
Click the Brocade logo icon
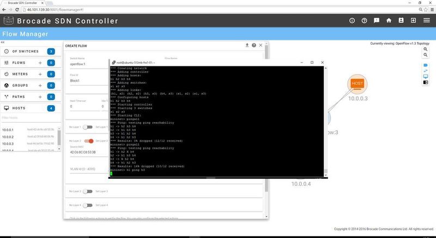pyautogui.click(x=9, y=21)
